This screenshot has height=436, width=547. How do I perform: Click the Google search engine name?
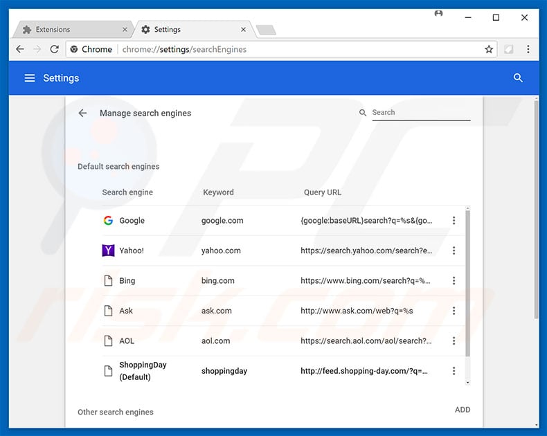pos(132,221)
